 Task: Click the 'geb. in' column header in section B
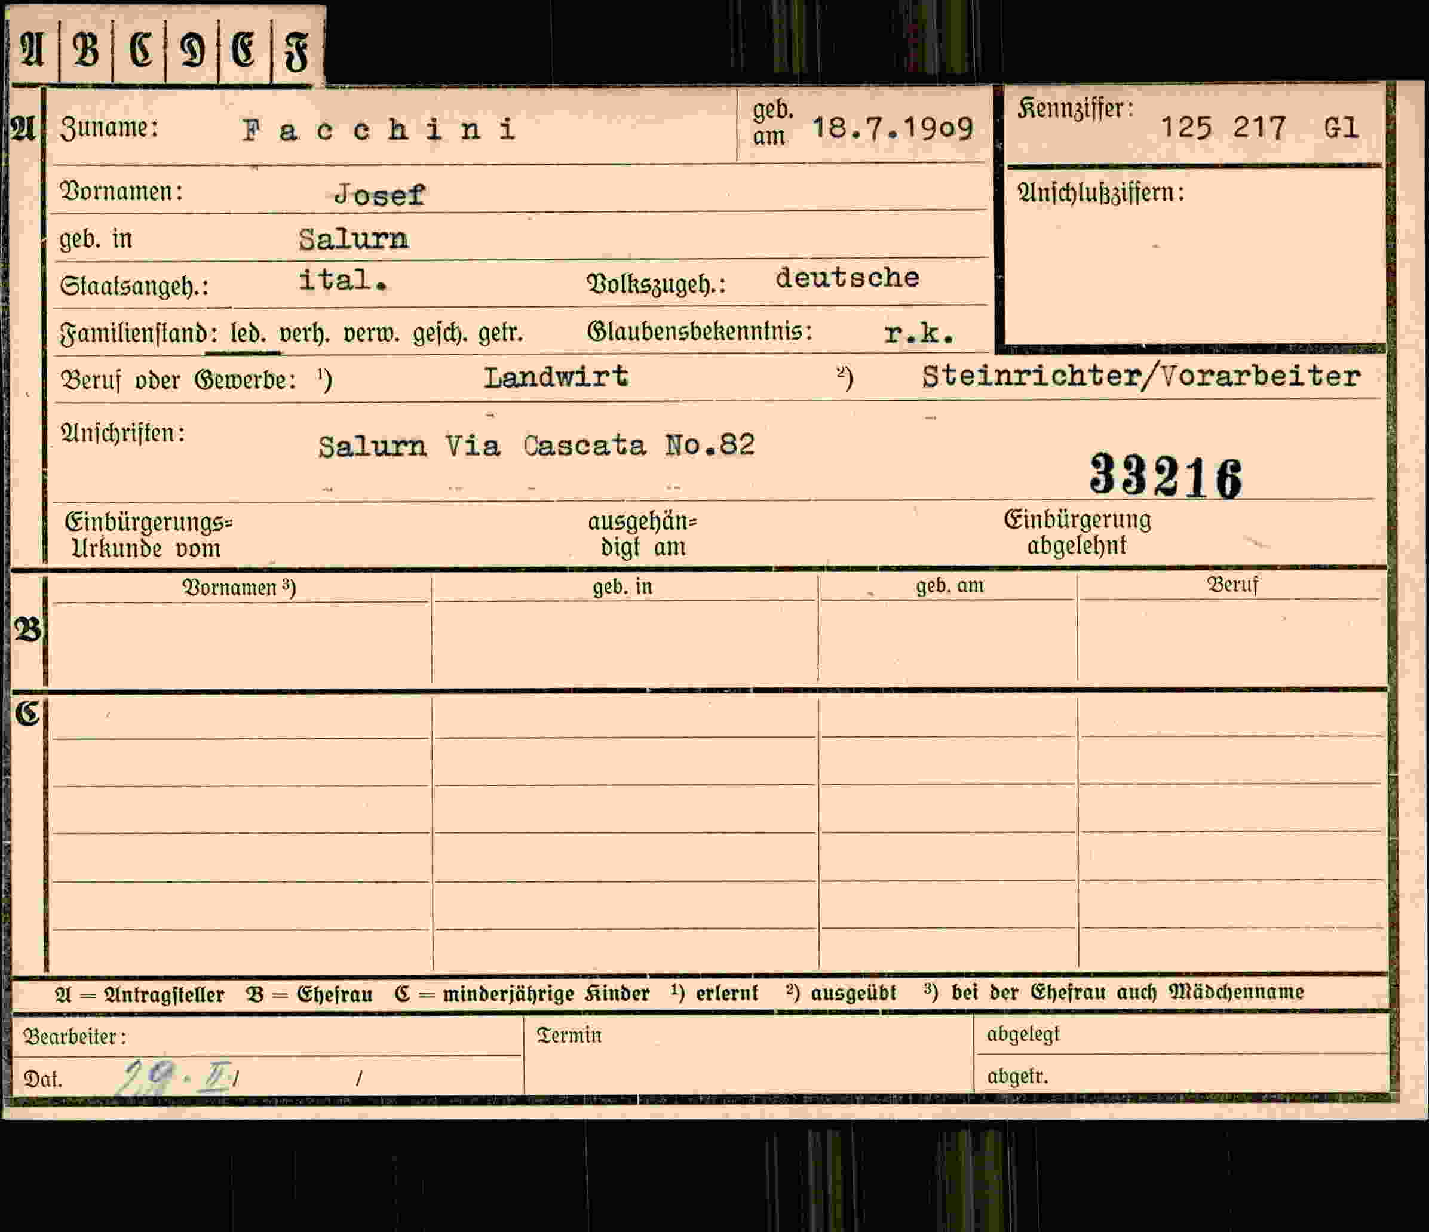[x=622, y=586]
